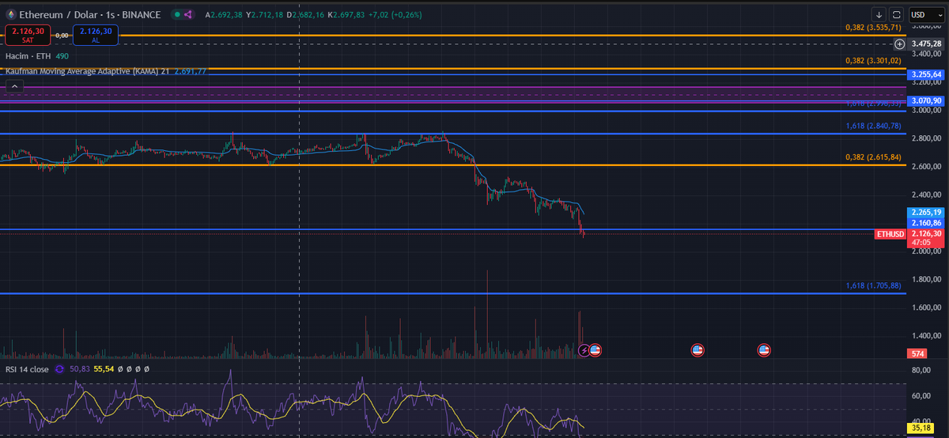The width and height of the screenshot is (949, 438).
Task: Click the purple lightning bolt event icon
Action: pyautogui.click(x=584, y=349)
